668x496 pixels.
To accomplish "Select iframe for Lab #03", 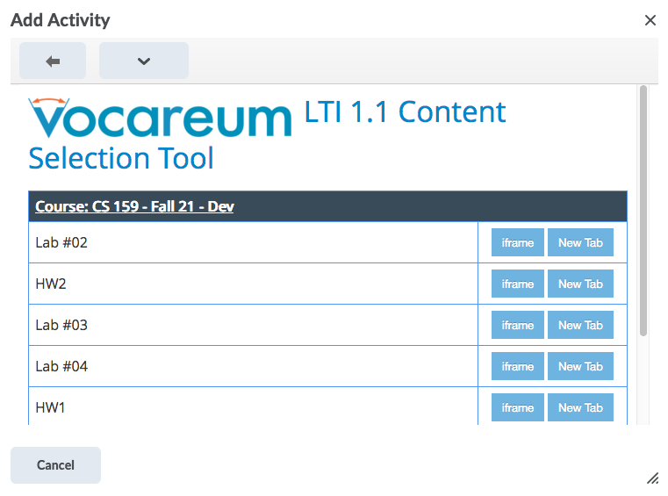I will pyautogui.click(x=518, y=325).
